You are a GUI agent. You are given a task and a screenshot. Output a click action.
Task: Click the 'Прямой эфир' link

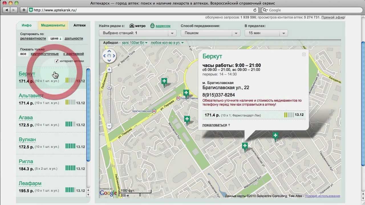[x=333, y=17]
